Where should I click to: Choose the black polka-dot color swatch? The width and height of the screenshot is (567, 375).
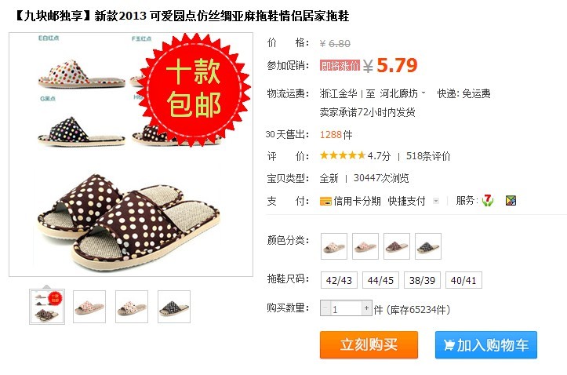[428, 246]
